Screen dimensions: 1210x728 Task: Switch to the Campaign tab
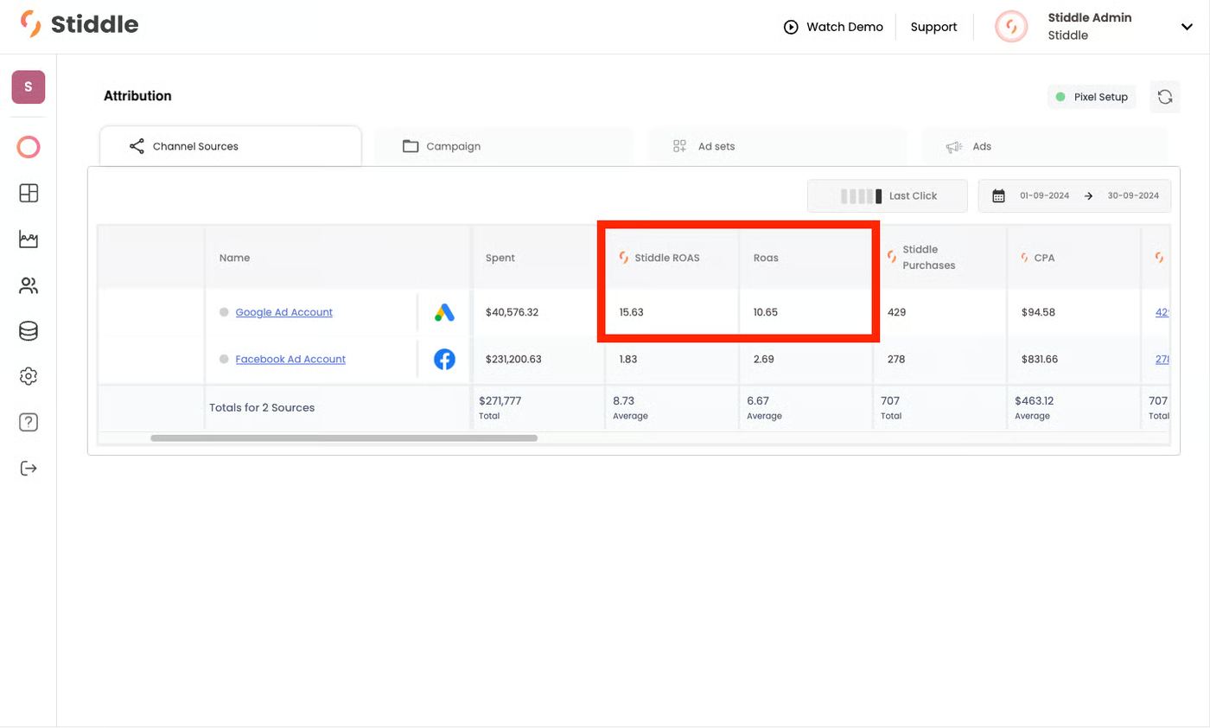pyautogui.click(x=504, y=146)
